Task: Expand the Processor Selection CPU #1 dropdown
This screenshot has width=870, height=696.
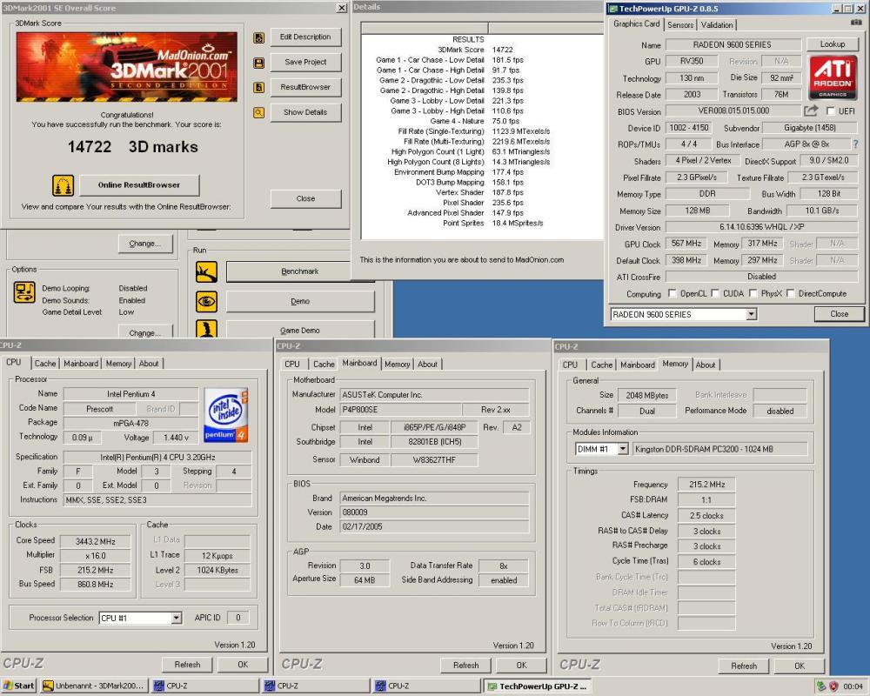Action: (x=177, y=618)
